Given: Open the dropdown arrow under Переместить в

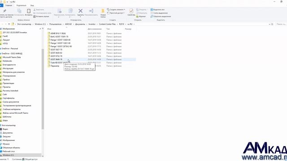Looking at the screenshot, I should 59,17.
